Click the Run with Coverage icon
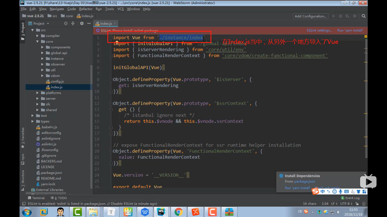This screenshot has height=217, width=387. point(348,16)
